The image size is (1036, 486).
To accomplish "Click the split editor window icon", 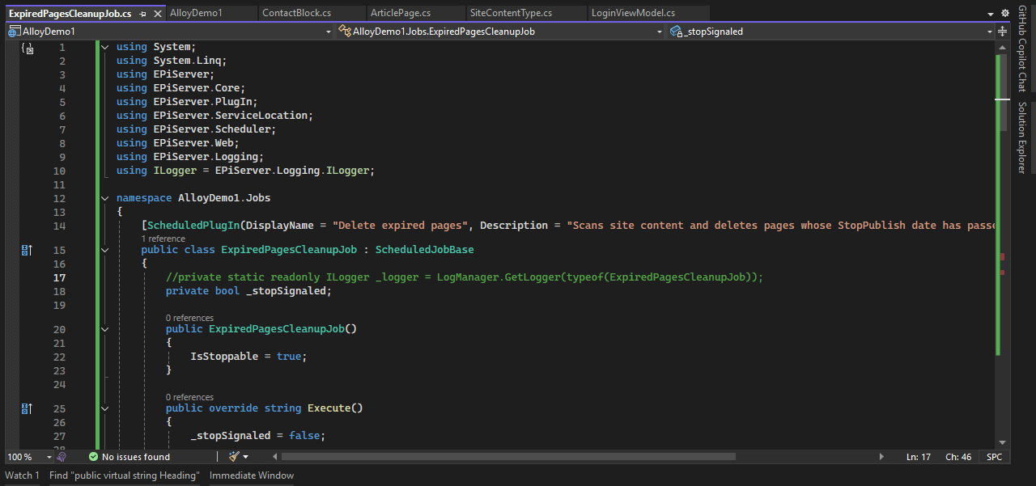I will 1002,32.
